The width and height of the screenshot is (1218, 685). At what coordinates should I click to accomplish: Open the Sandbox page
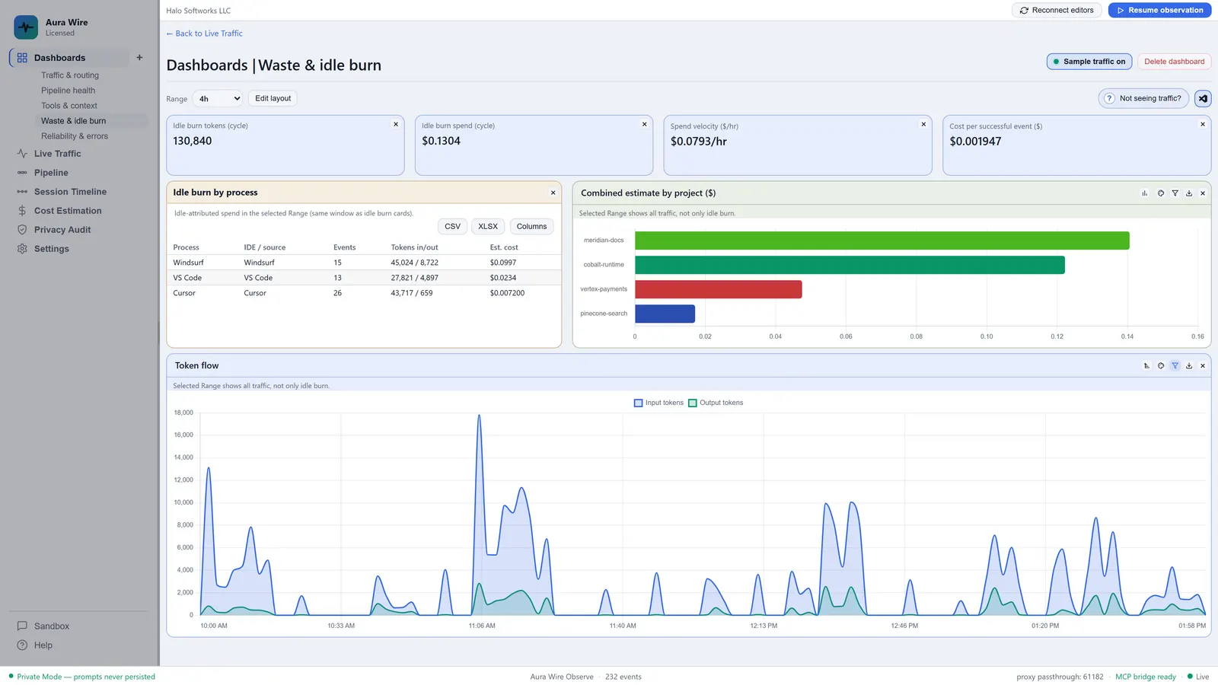51,626
